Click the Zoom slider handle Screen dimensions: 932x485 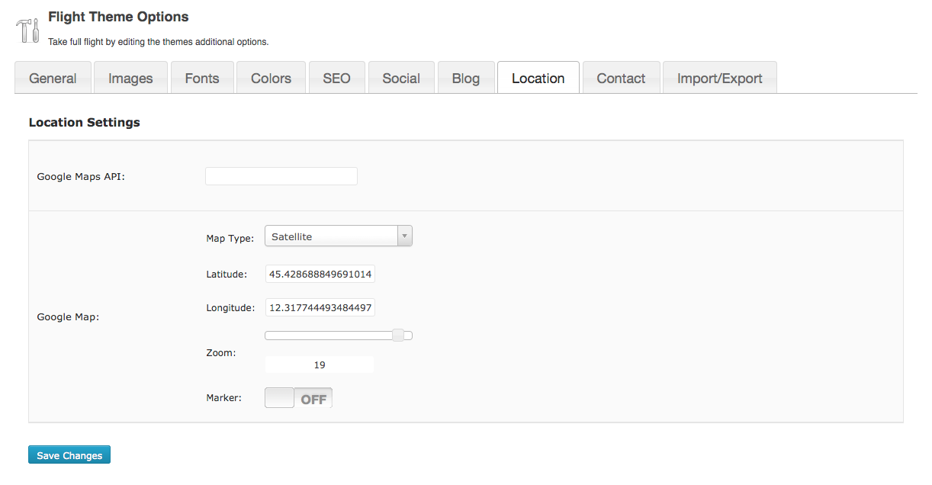pos(398,335)
